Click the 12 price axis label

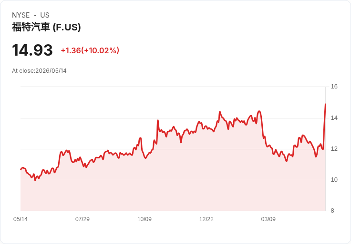334,149
